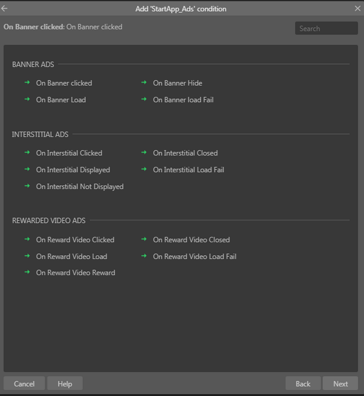
Task: Select the 'On Banner Hide' condition text
Action: tap(177, 83)
